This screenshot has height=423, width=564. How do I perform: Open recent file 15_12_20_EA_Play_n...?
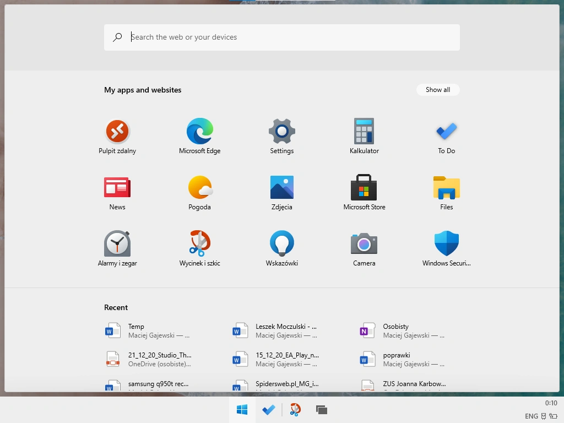coord(276,359)
